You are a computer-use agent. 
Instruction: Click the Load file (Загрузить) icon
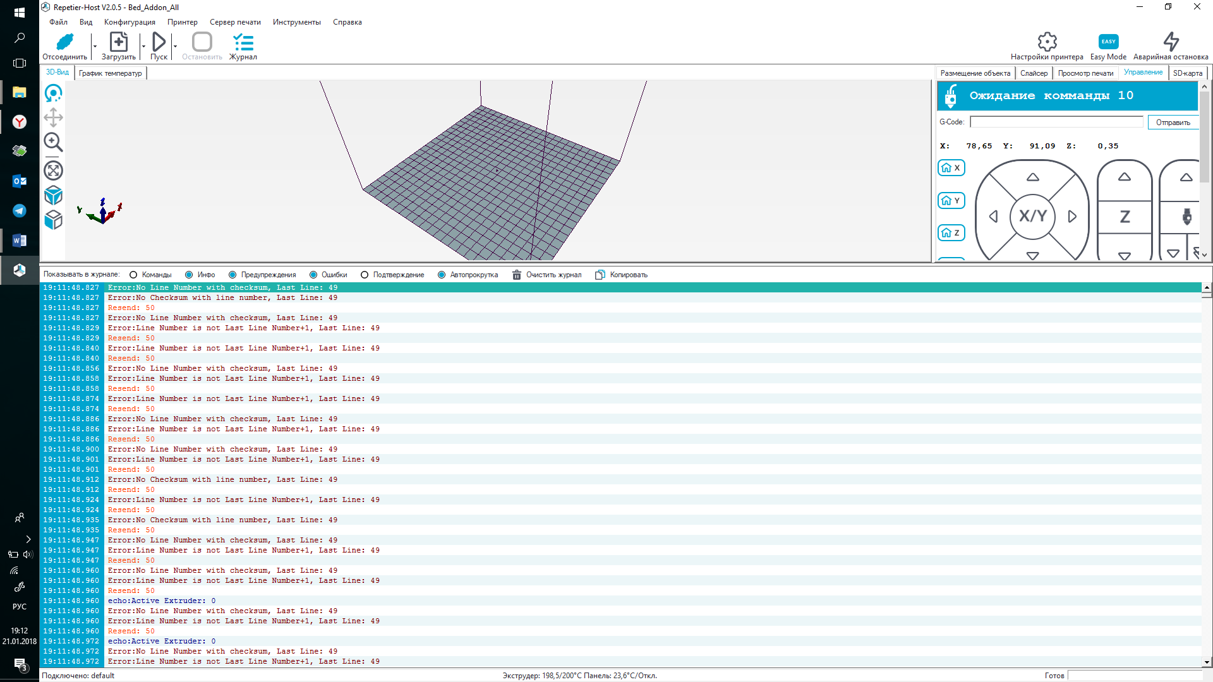[118, 42]
